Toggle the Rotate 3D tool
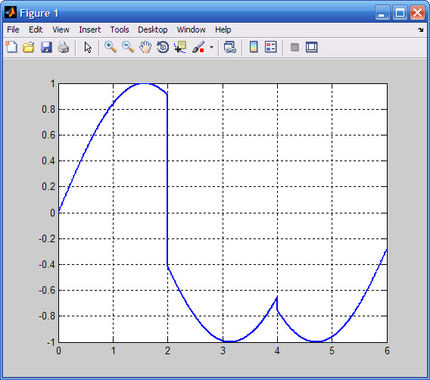 coord(163,47)
